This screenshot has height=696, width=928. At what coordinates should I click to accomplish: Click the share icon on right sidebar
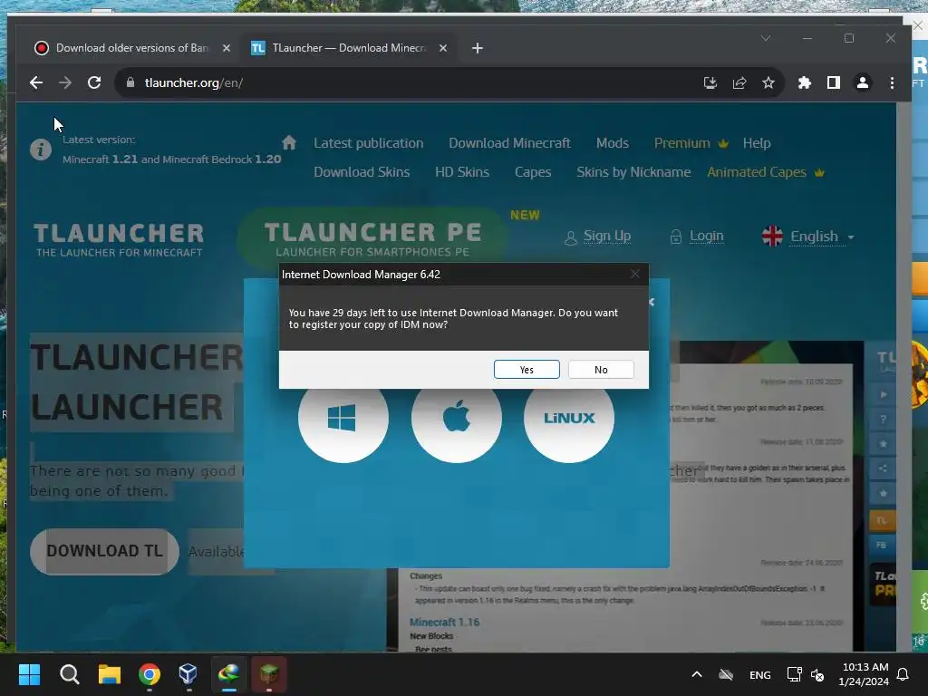click(x=883, y=469)
